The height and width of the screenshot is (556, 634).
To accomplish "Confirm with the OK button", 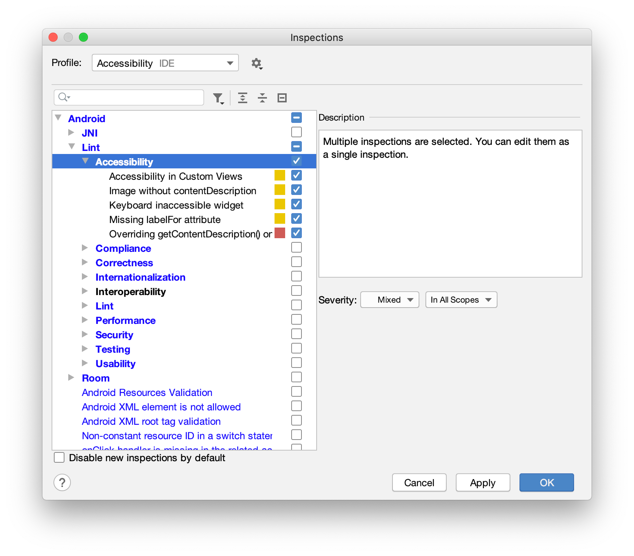I will click(x=547, y=482).
